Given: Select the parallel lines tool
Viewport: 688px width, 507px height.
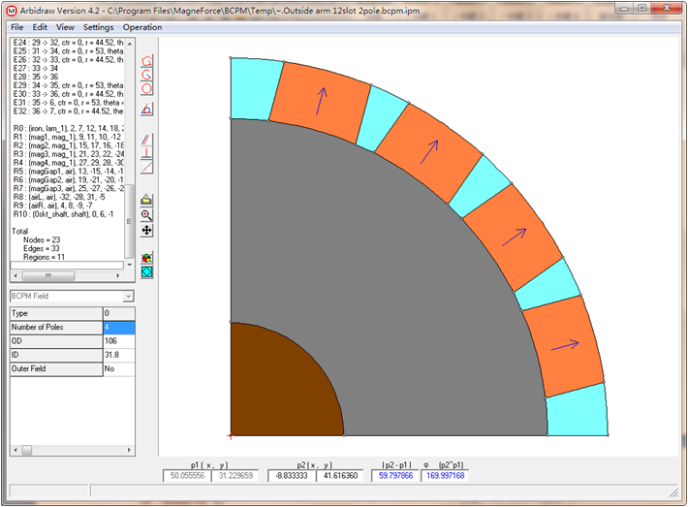Looking at the screenshot, I should click(x=146, y=140).
